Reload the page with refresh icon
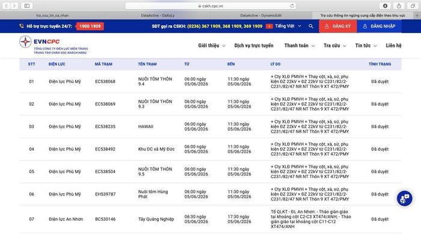 pos(292,5)
